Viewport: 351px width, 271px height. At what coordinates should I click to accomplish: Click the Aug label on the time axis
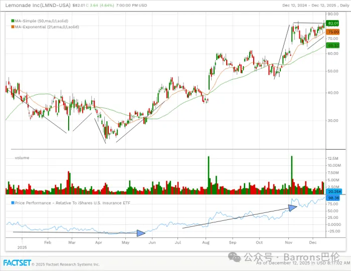coord(205,241)
